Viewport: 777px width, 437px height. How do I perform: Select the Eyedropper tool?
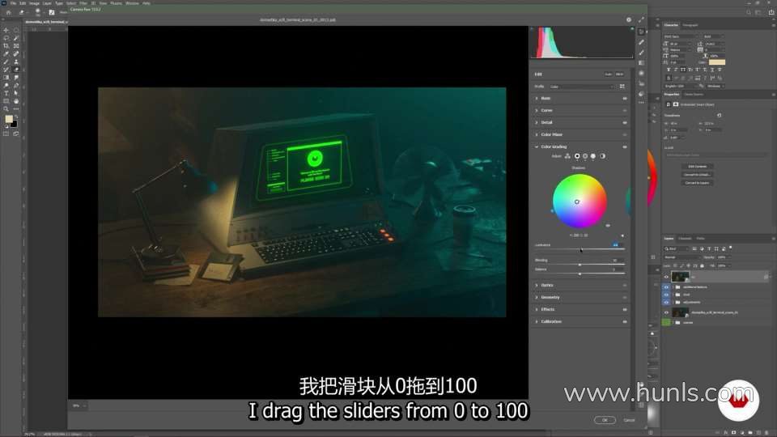click(6, 54)
